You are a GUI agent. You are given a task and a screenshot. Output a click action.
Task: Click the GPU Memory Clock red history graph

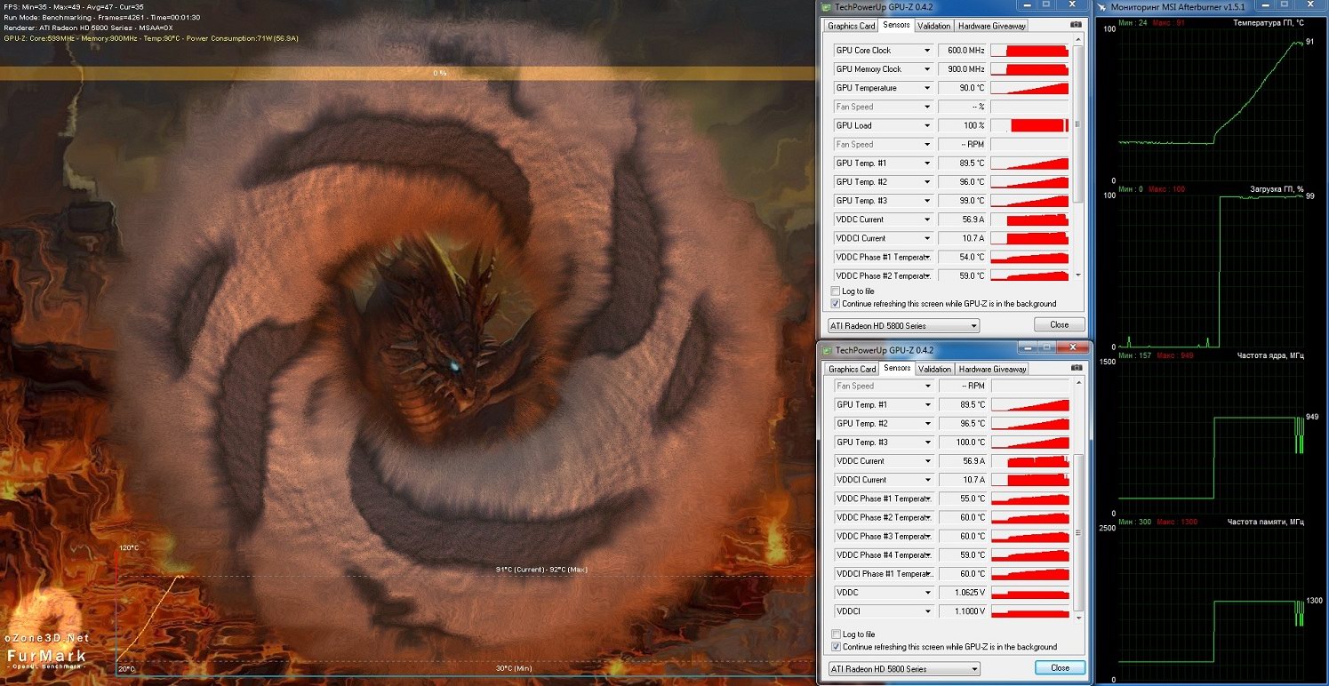pos(1029,69)
